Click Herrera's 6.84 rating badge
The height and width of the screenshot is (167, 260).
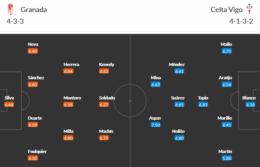(68, 71)
